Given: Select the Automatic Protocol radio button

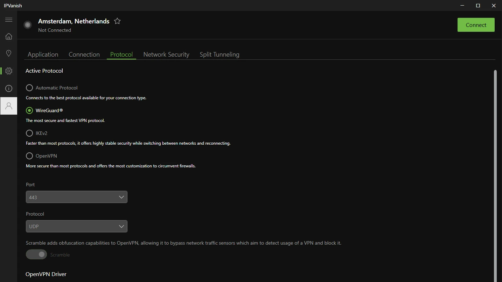Looking at the screenshot, I should point(29,88).
